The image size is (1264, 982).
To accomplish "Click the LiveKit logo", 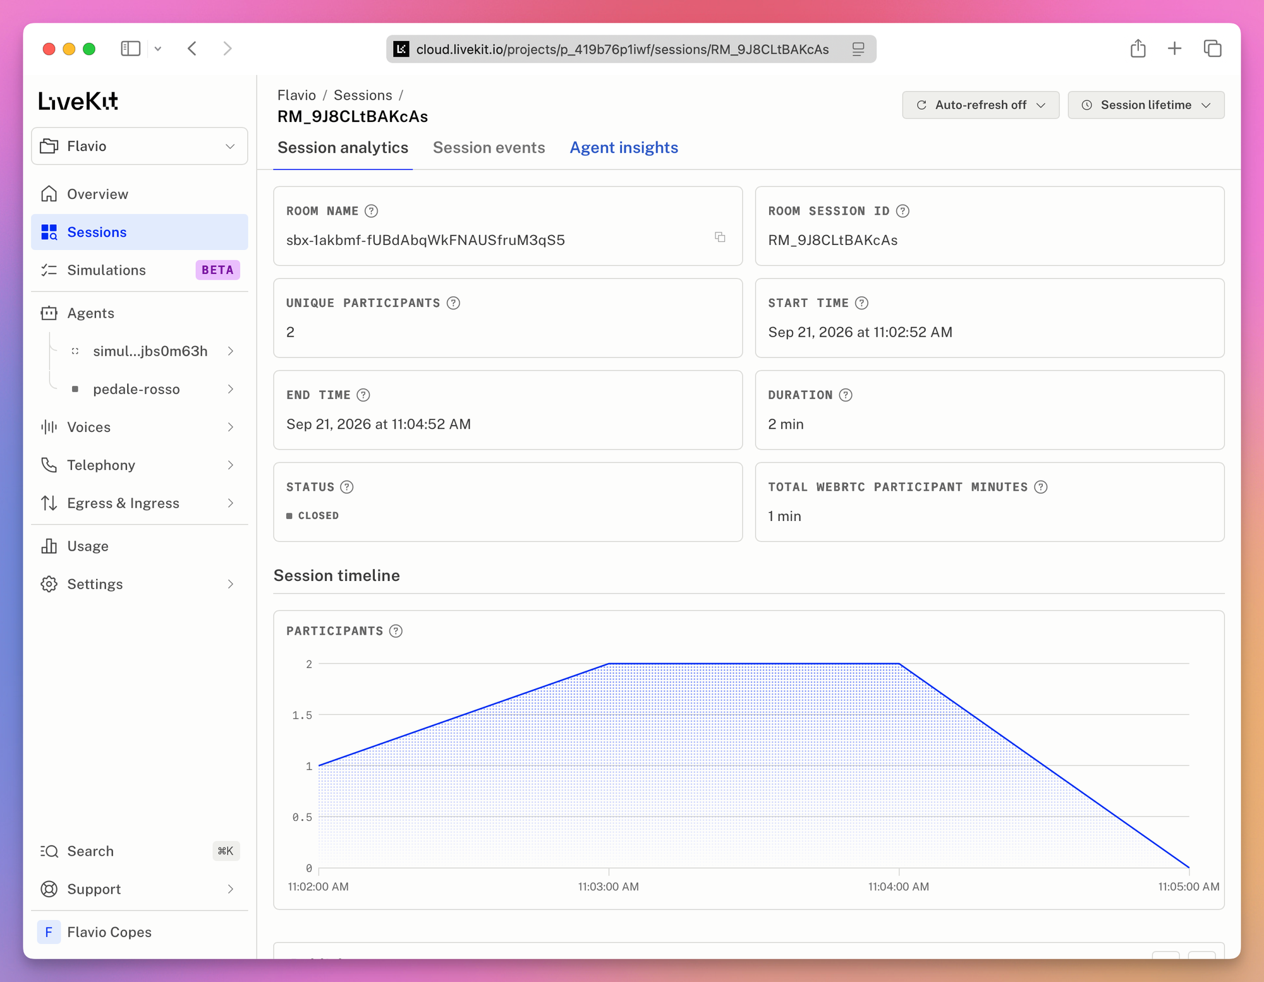I will point(78,101).
